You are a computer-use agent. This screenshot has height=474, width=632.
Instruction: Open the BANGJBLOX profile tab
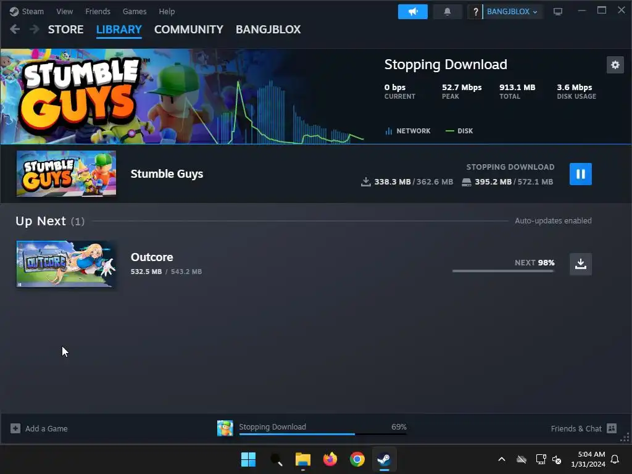(x=268, y=30)
